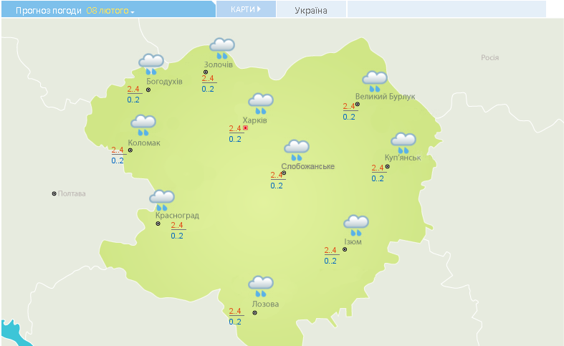Click the Коломак city label
Screen dimensions: 564x346
(x=144, y=143)
